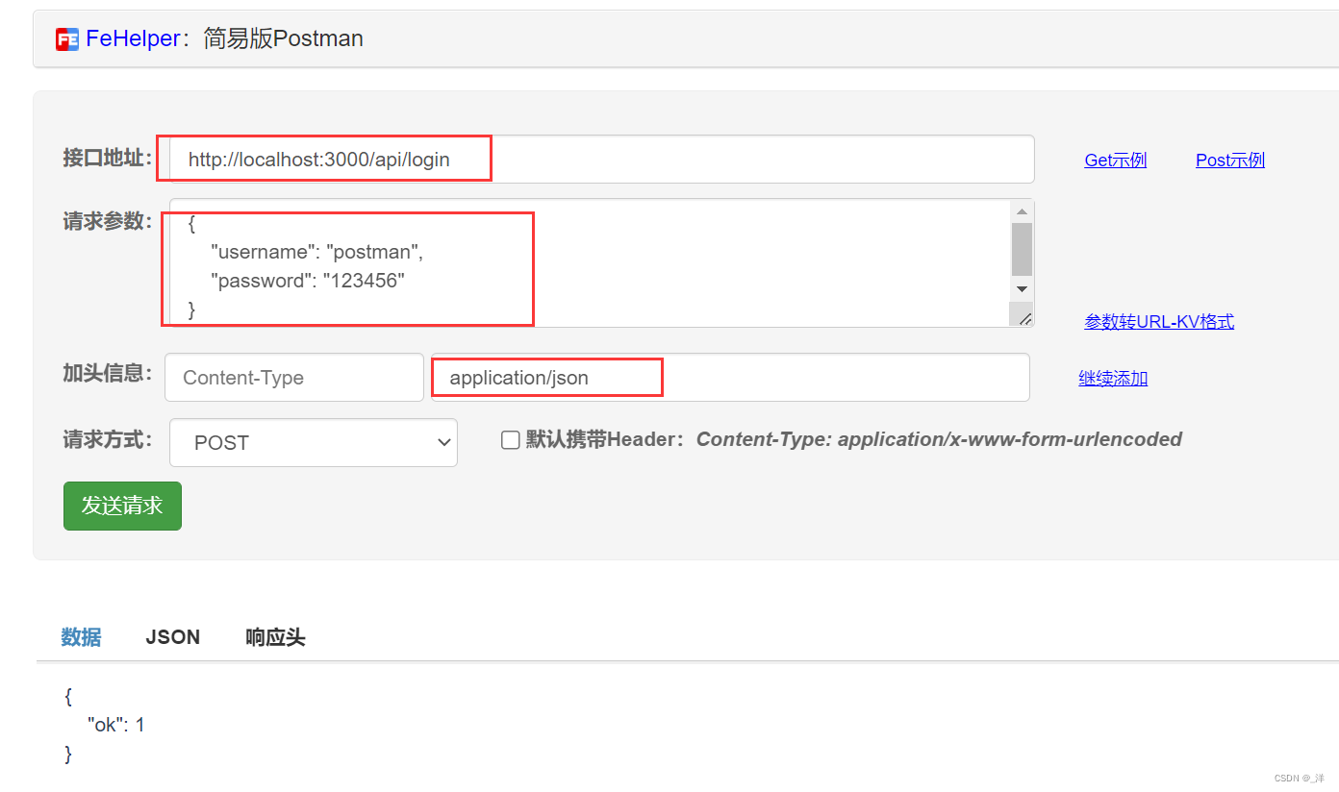Focus the application/json header value field

[730, 378]
